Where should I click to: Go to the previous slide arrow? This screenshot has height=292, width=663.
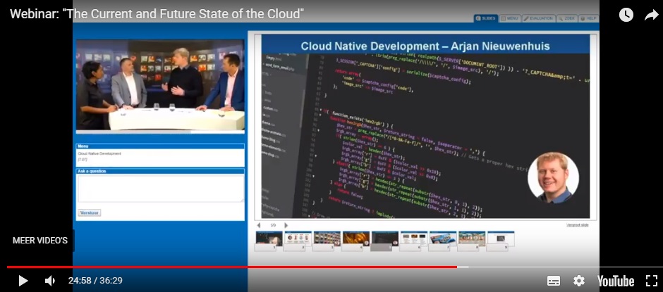(x=258, y=225)
